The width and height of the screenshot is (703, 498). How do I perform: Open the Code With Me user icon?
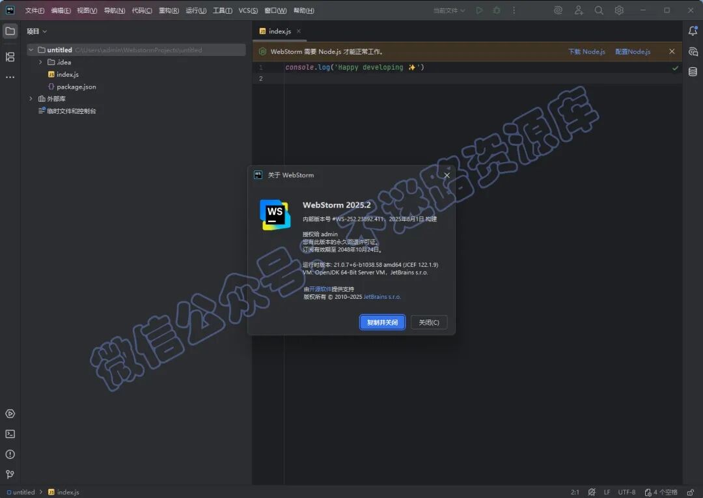pos(579,10)
